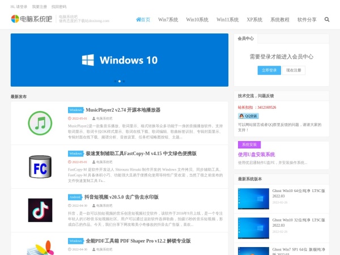Image resolution: width=340 pixels, height=255 pixels.
Task: Open Win7系统 menu item
Action: click(168, 20)
